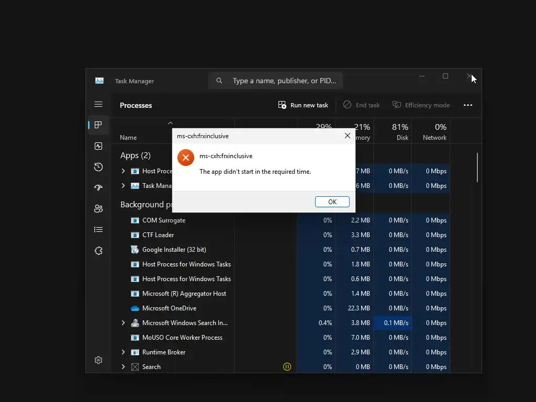Click the Search process suspended pause icon
Viewport: 536px width, 402px height.
[x=287, y=367]
